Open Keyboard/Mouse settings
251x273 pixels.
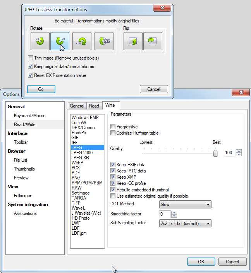(x=30, y=116)
